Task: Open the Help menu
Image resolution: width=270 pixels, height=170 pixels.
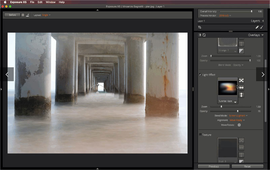Action: tap(62, 2)
